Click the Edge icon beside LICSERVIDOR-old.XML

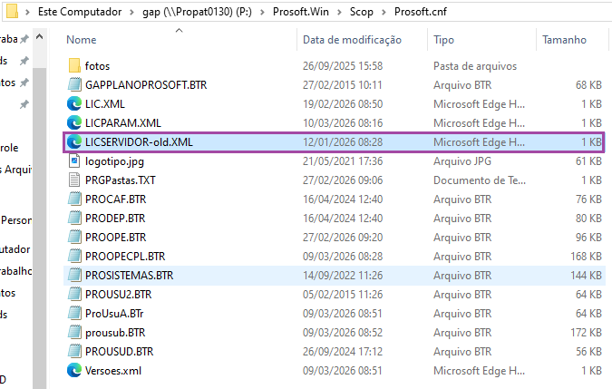(74, 142)
